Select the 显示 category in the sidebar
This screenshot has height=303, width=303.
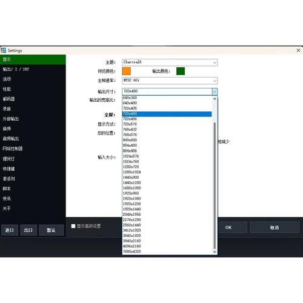click(x=33, y=59)
